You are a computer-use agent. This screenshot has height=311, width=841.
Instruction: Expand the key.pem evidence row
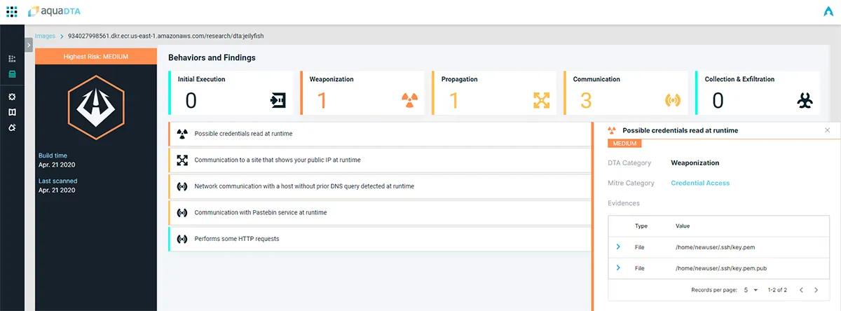(x=618, y=247)
